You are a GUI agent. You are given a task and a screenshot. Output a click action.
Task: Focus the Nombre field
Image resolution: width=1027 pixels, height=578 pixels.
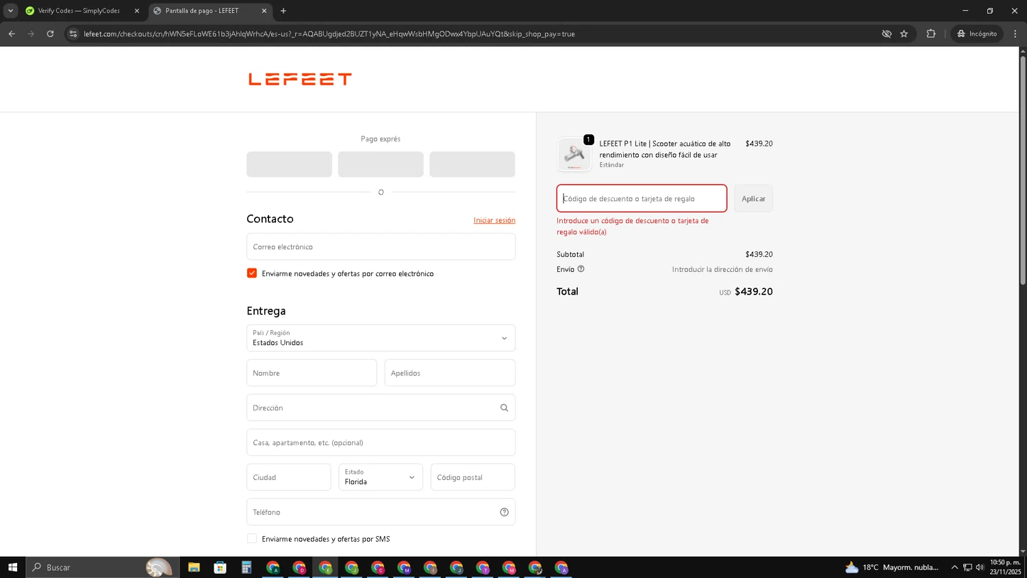(312, 373)
